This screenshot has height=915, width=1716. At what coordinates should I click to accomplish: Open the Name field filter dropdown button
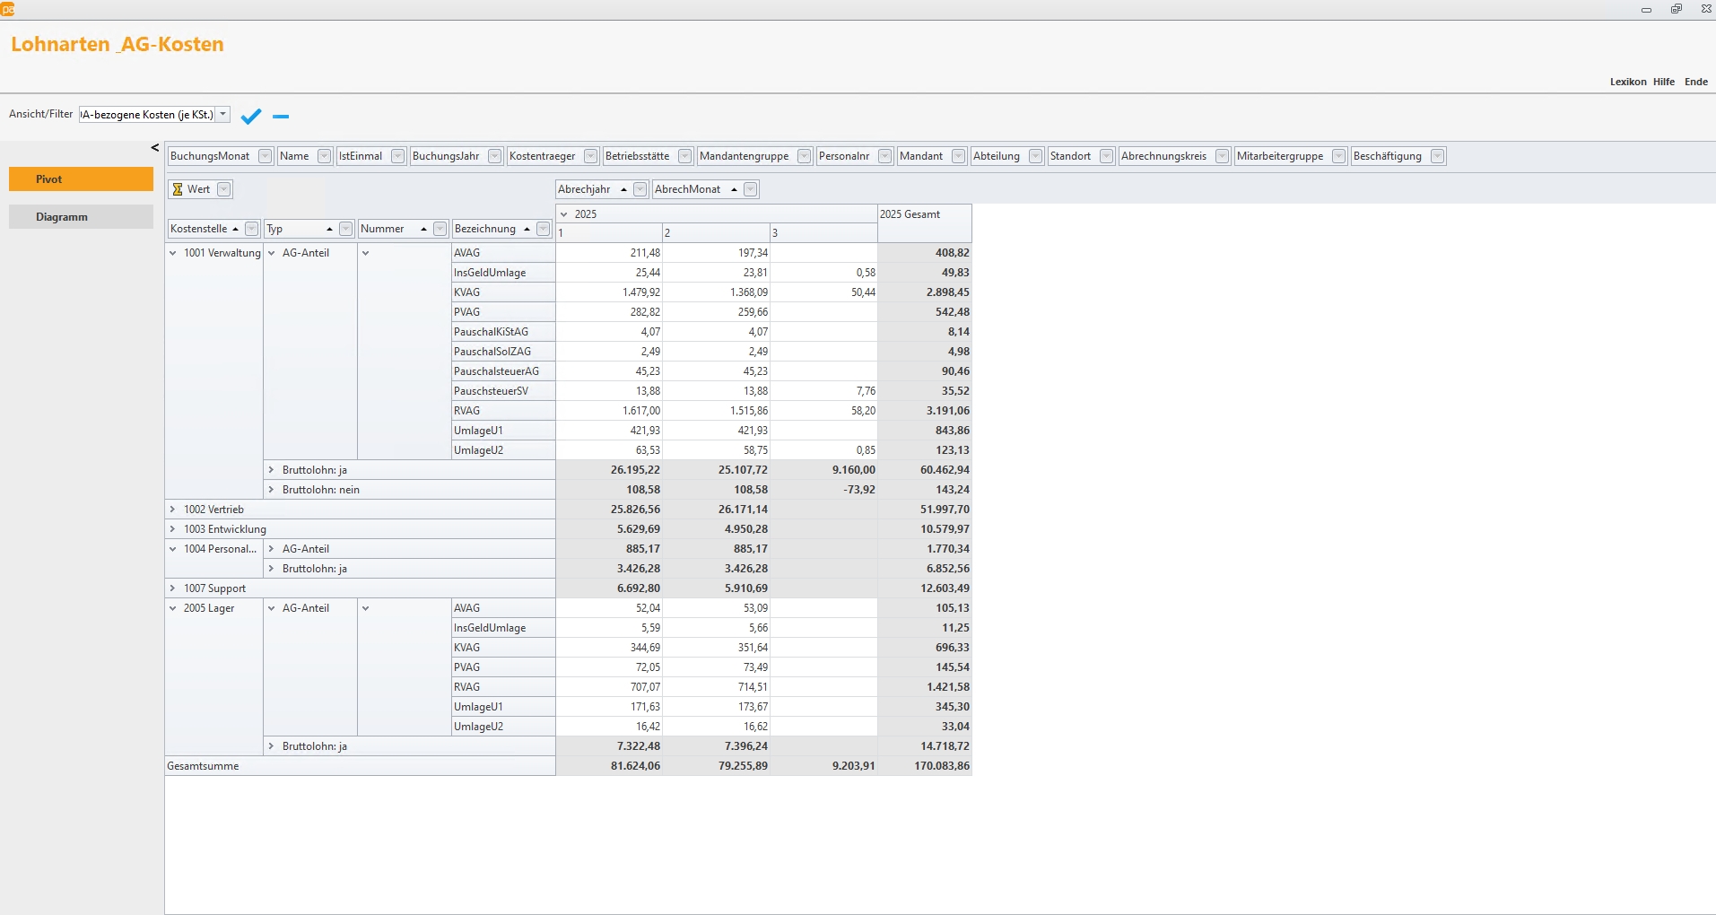[x=324, y=156]
